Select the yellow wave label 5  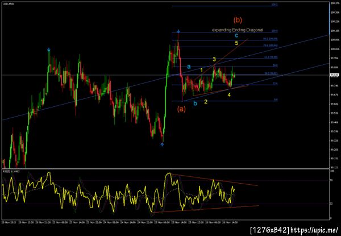236,43
